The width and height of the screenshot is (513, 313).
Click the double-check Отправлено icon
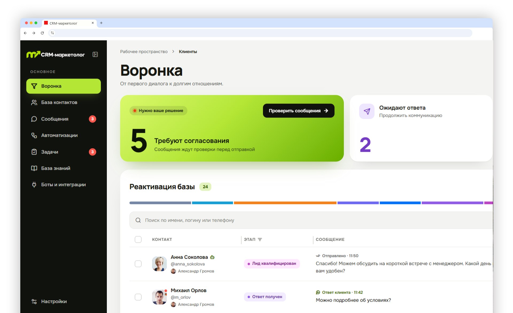click(318, 256)
